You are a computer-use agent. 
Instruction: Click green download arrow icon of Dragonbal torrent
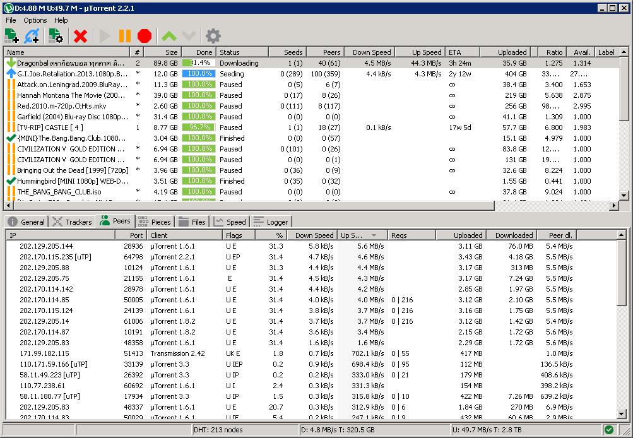tap(11, 62)
